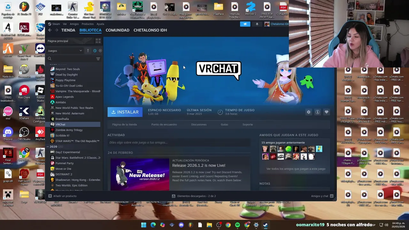Open the Ver menu
Viewport: 409px width, 230px height.
coord(65,24)
